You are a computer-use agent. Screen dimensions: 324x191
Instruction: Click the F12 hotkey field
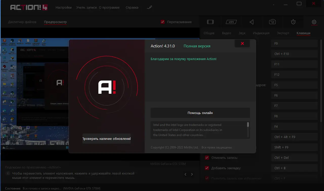coord(294,75)
